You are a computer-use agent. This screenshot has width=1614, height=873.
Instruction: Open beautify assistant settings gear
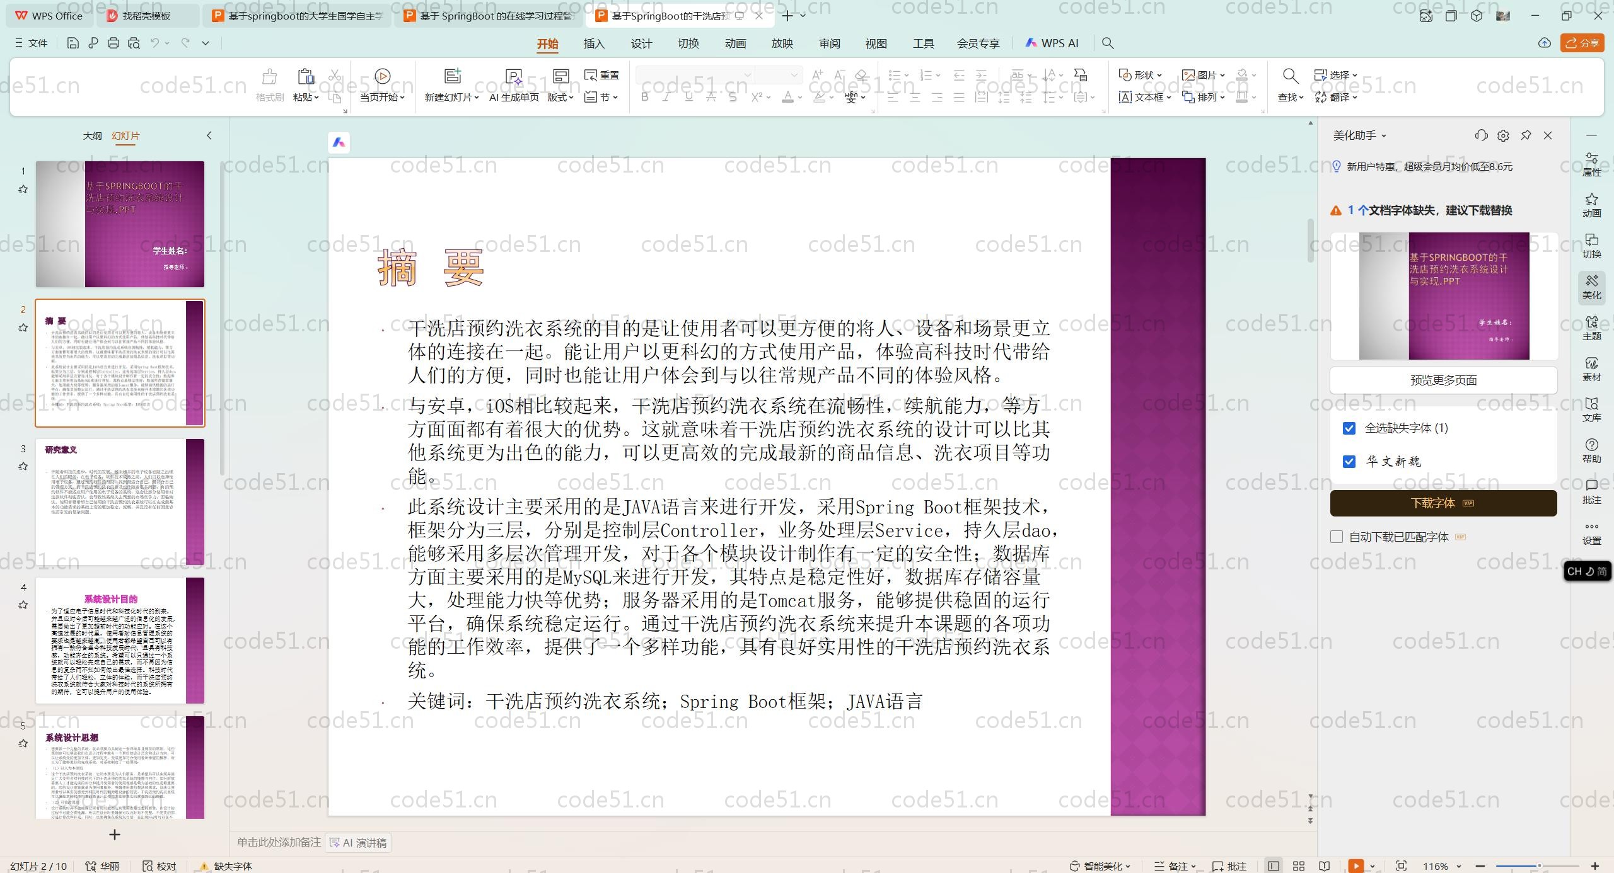click(1503, 135)
